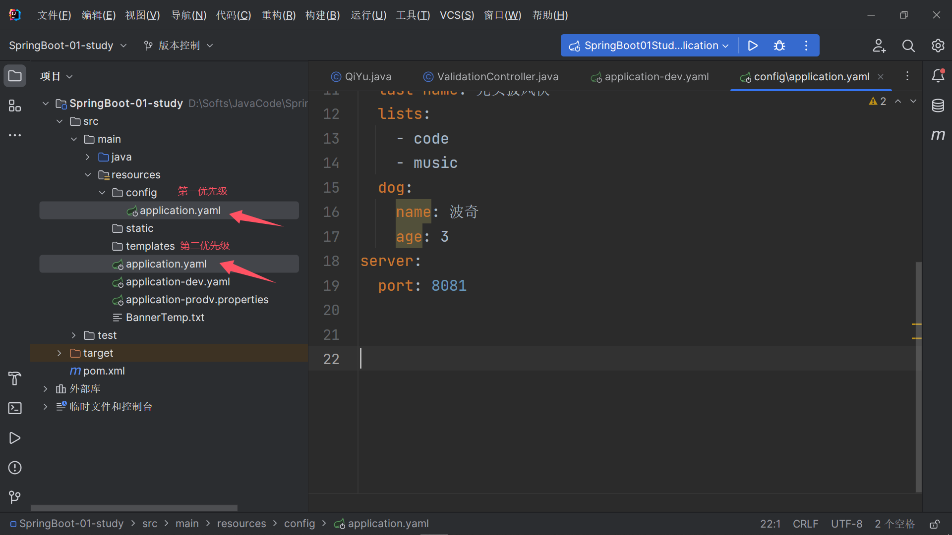This screenshot has width=952, height=535.
Task: Open the Terminal tool window
Action: tap(15, 408)
